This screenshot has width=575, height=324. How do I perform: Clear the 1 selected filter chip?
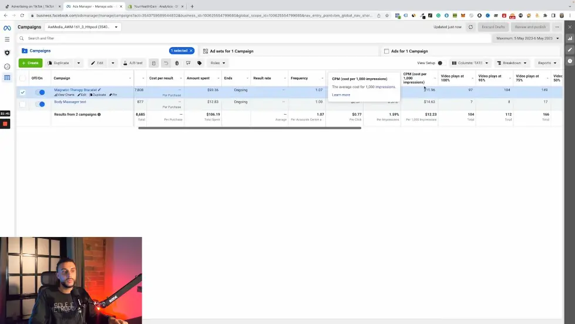click(x=191, y=51)
